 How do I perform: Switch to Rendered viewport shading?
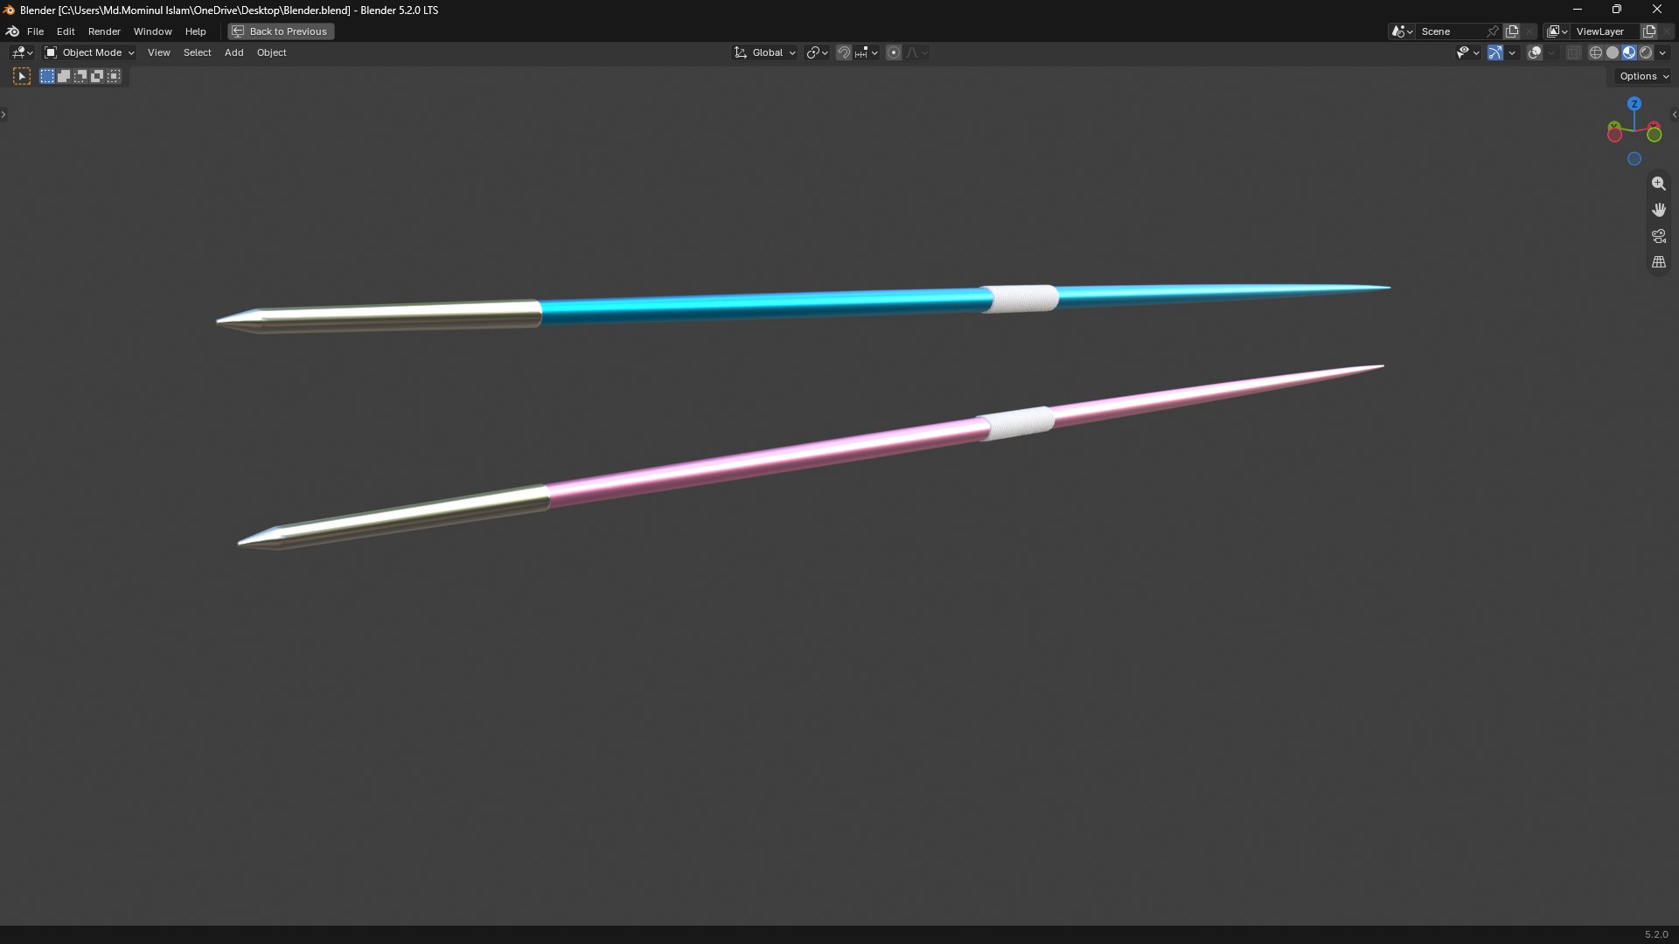click(x=1646, y=53)
